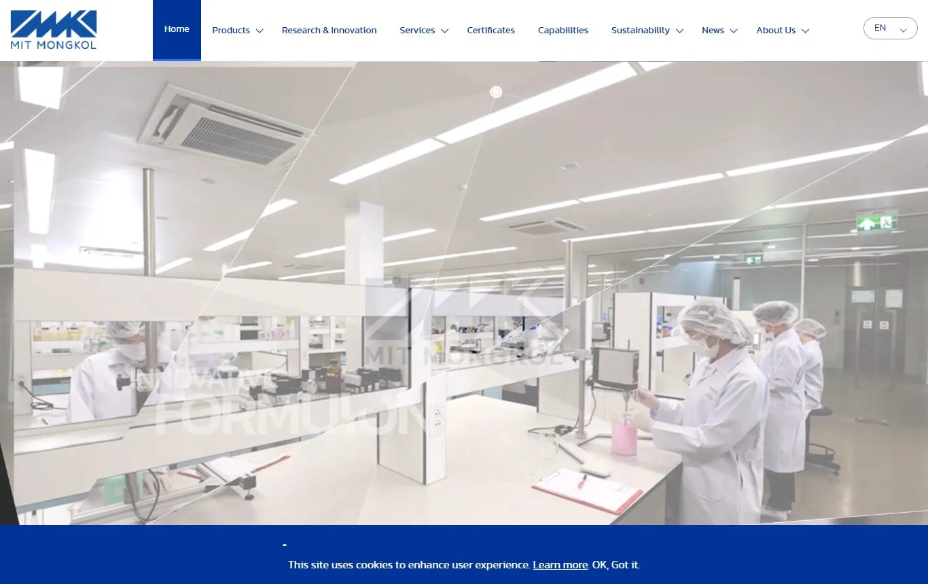The image size is (928, 584).
Task: Expand the News dropdown chevron
Action: [734, 31]
